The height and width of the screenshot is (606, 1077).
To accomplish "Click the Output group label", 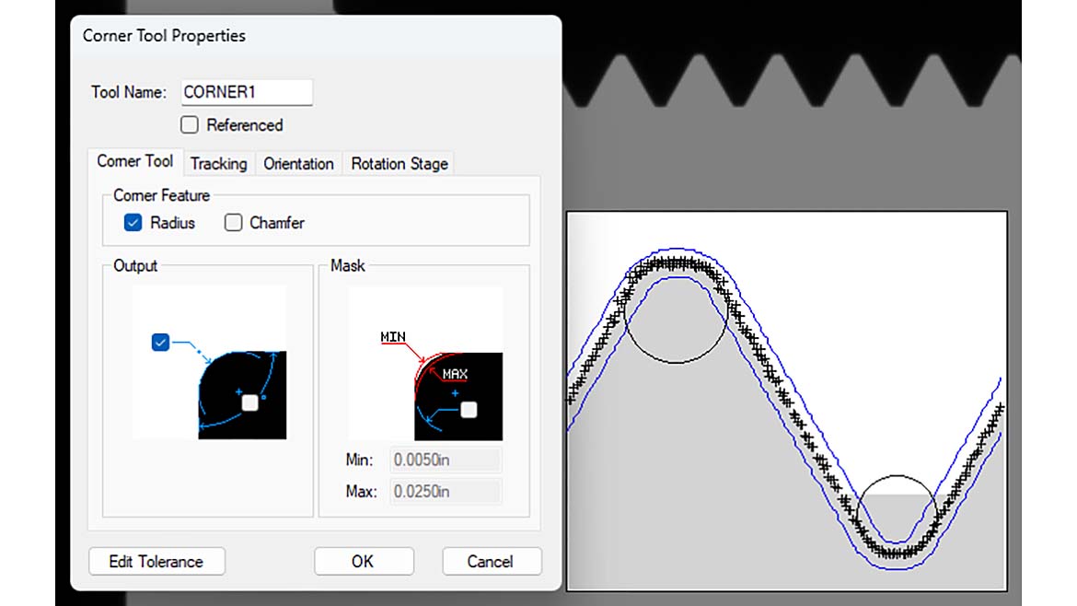I will click(x=135, y=266).
